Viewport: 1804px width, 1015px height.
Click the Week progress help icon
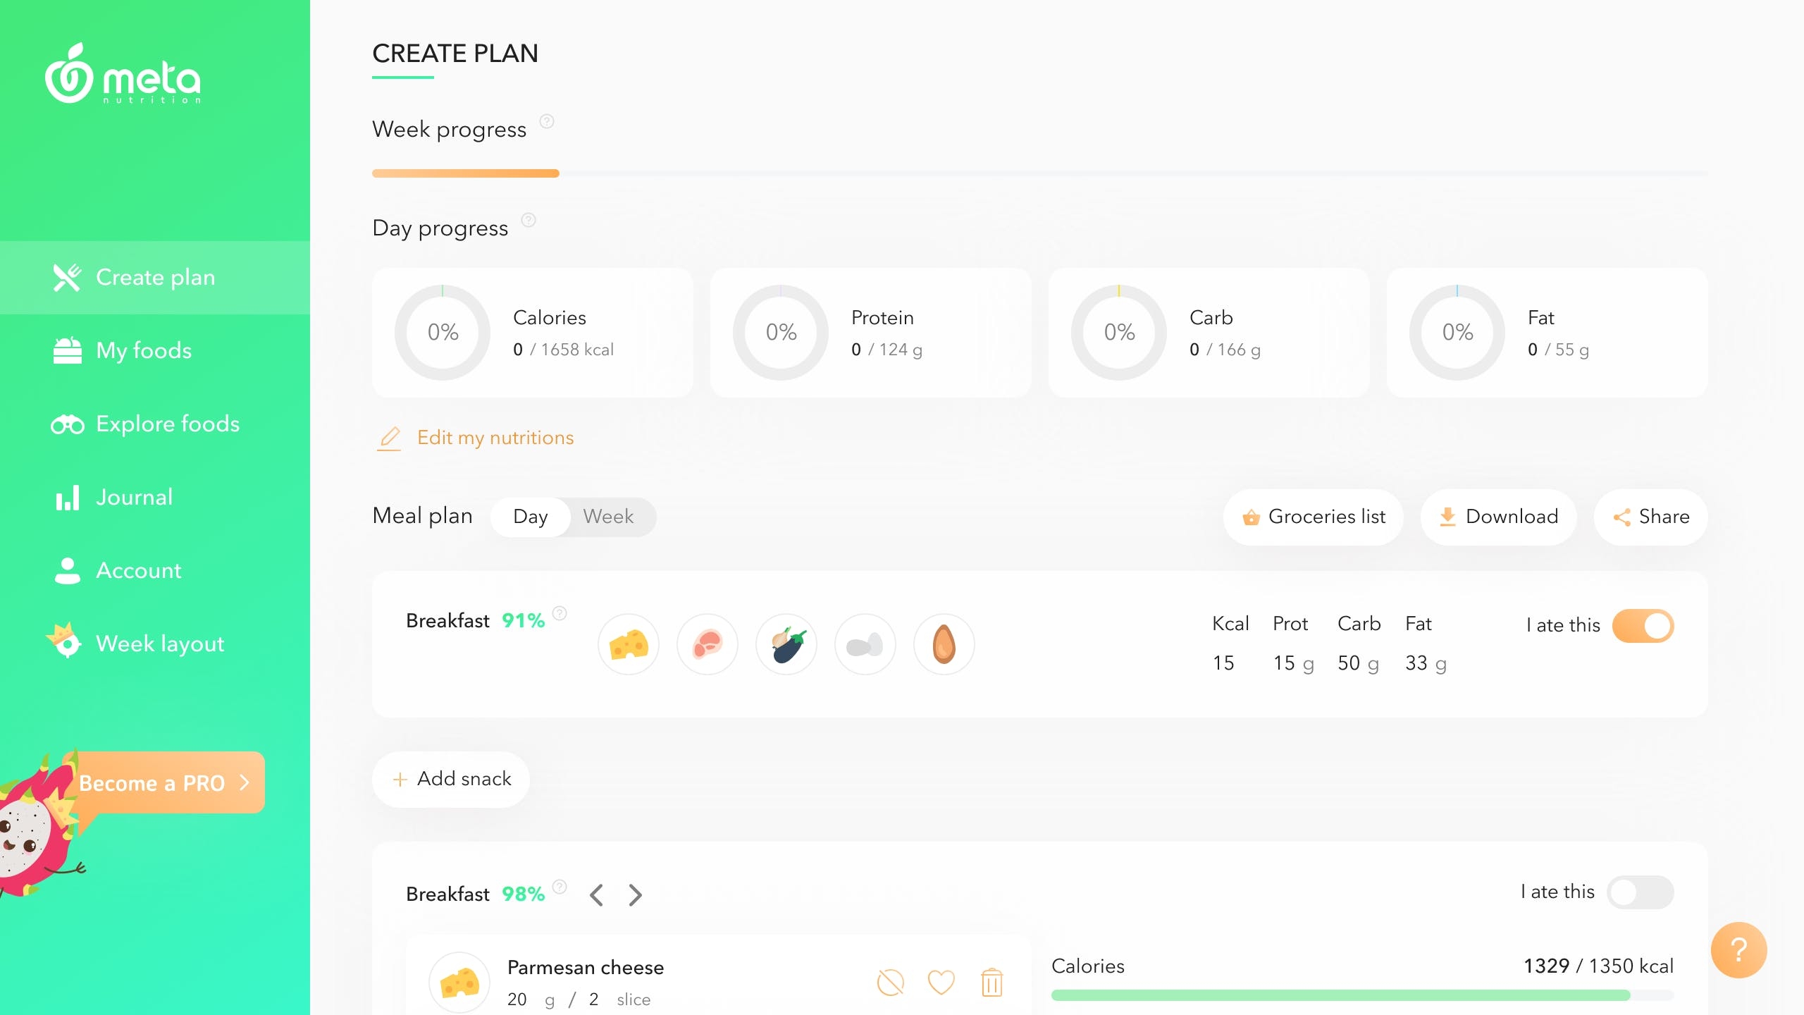547,121
